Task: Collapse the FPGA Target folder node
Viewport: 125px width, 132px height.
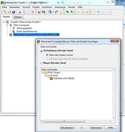Action: pyautogui.click(x=42, y=73)
